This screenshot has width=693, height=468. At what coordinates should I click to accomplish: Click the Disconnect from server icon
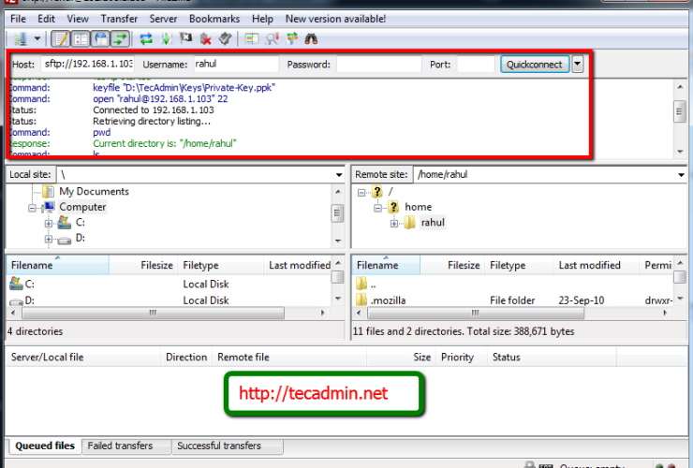coord(205,39)
